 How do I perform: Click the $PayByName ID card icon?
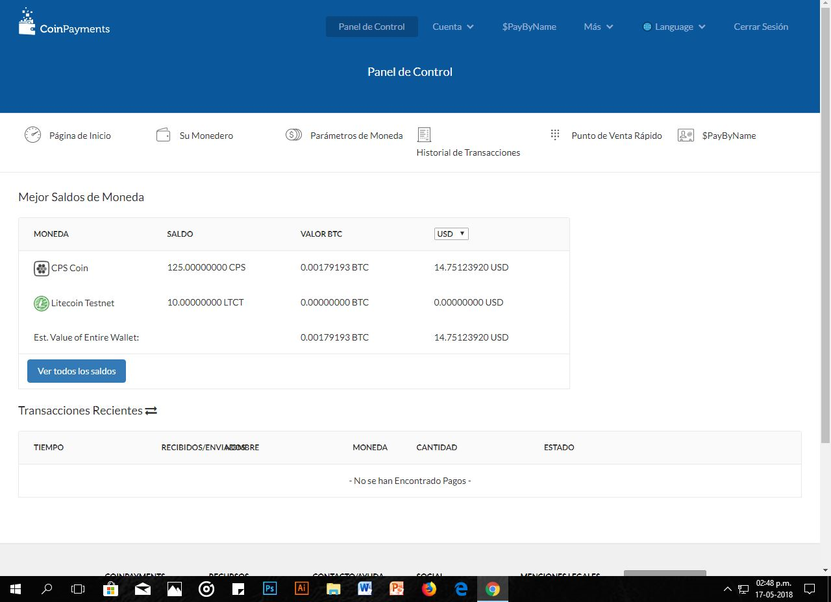pos(686,135)
